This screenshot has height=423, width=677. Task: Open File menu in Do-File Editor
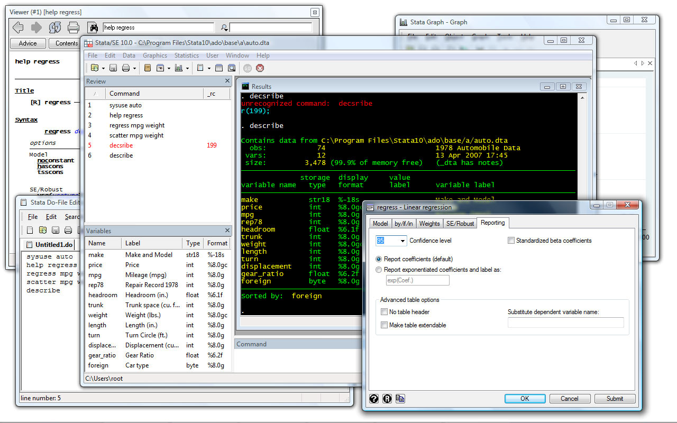tap(33, 217)
